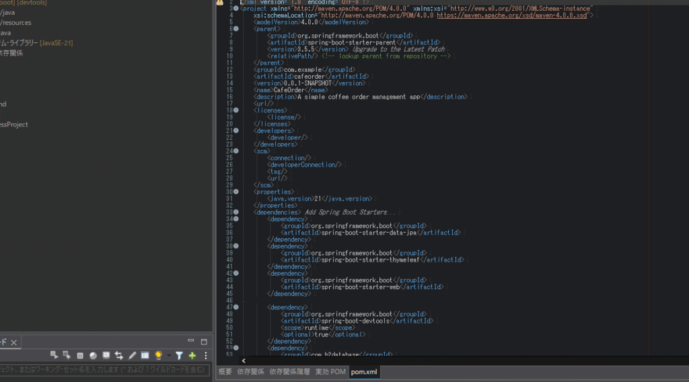Screen dimensions: 689x382
Task: Click the stop square icon in the toolbar
Action: [x=80, y=355]
